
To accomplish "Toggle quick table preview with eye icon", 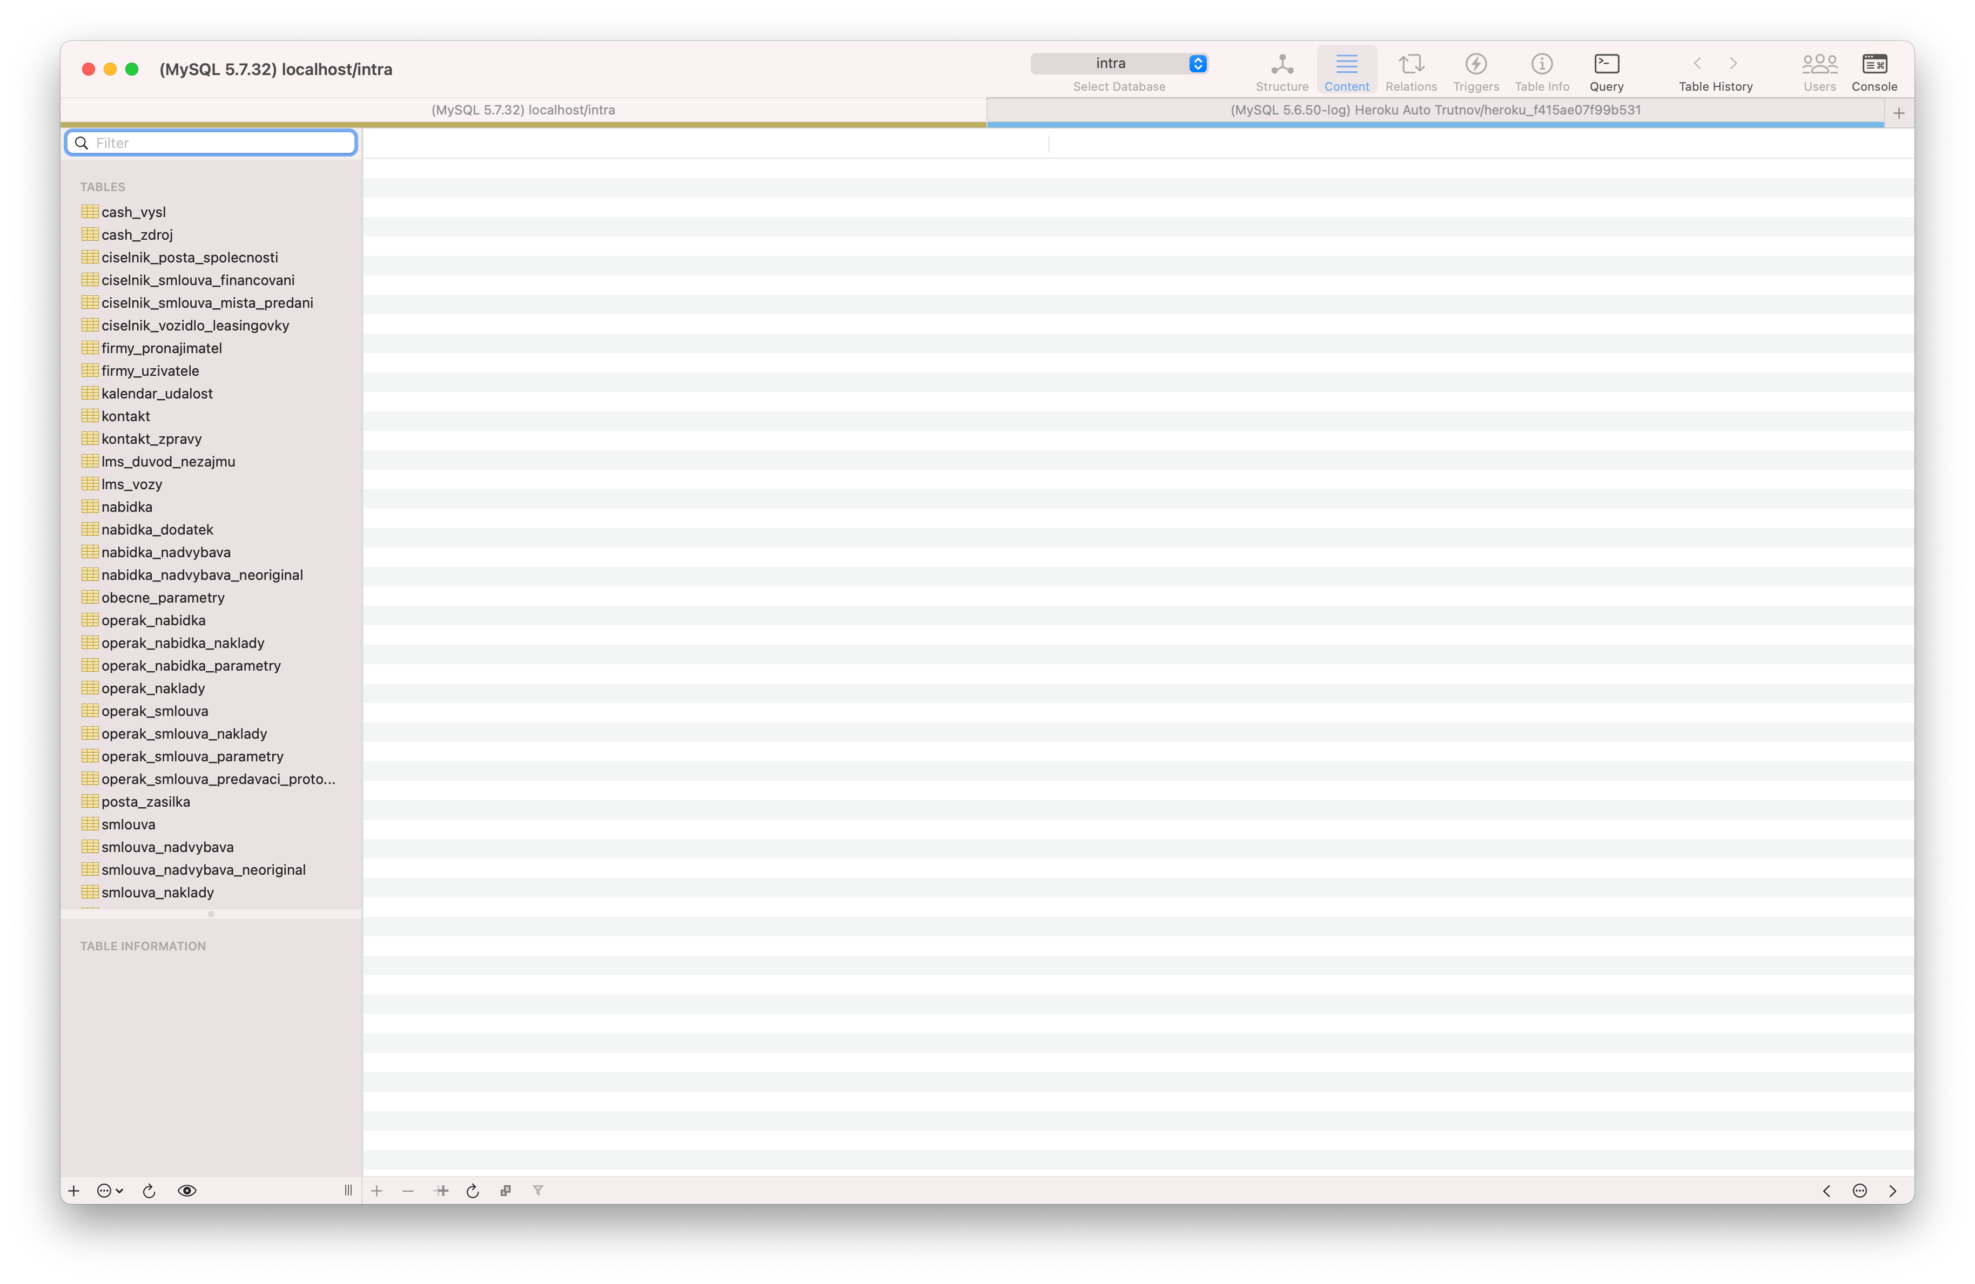I will pyautogui.click(x=187, y=1190).
